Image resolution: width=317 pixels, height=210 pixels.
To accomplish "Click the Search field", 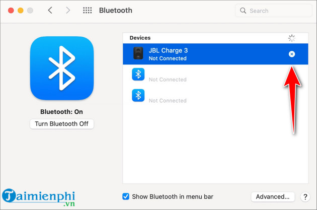I will pos(274,11).
